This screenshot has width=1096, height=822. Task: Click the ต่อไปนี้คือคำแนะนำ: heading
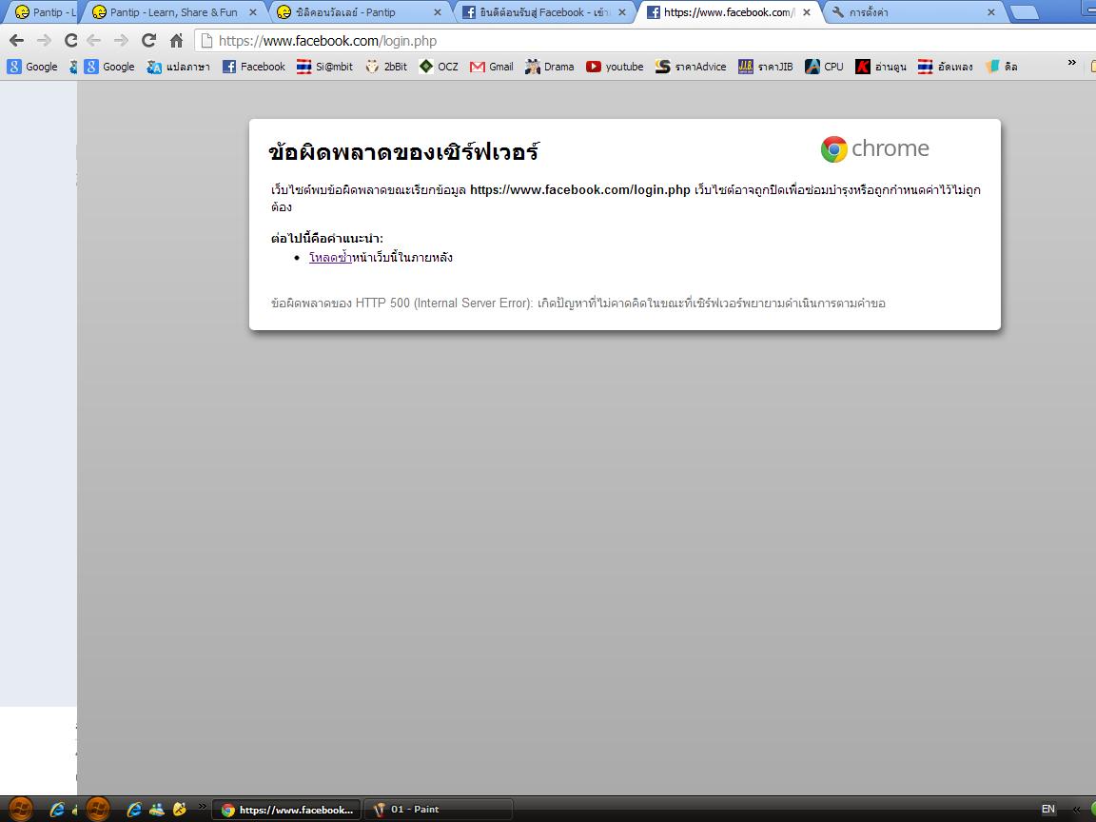click(x=327, y=239)
